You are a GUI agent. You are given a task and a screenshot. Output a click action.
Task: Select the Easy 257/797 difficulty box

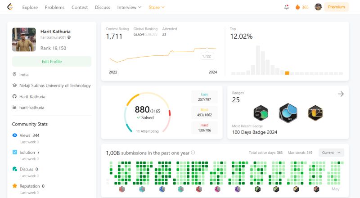[x=204, y=97]
